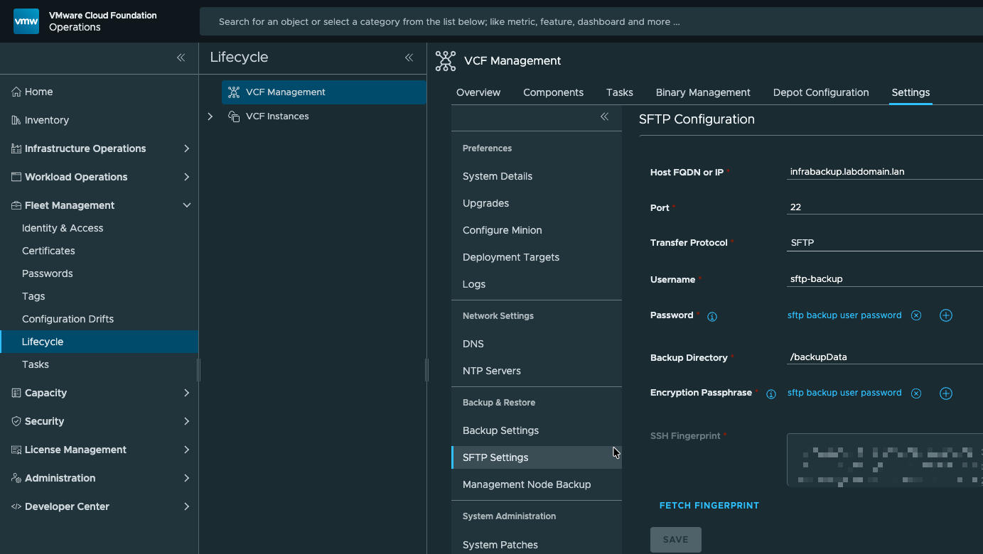Add a new Encryption Passphrase
The height and width of the screenshot is (554, 983).
pyautogui.click(x=945, y=393)
